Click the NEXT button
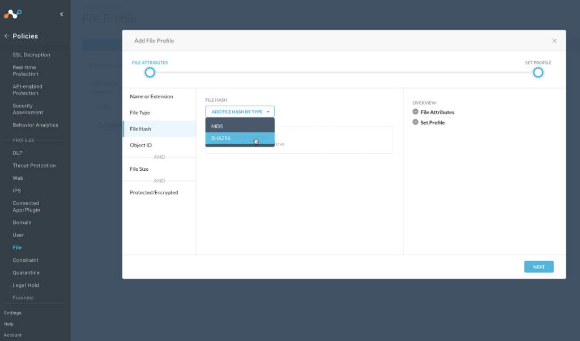This screenshot has width=580, height=341. [x=539, y=267]
